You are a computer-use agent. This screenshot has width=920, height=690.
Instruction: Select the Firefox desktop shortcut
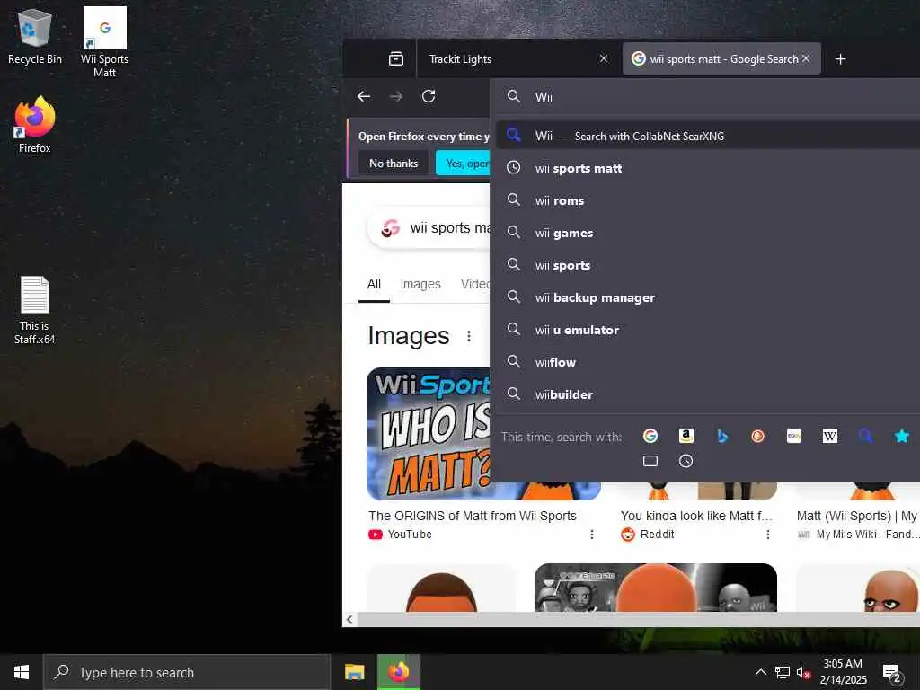35,125
